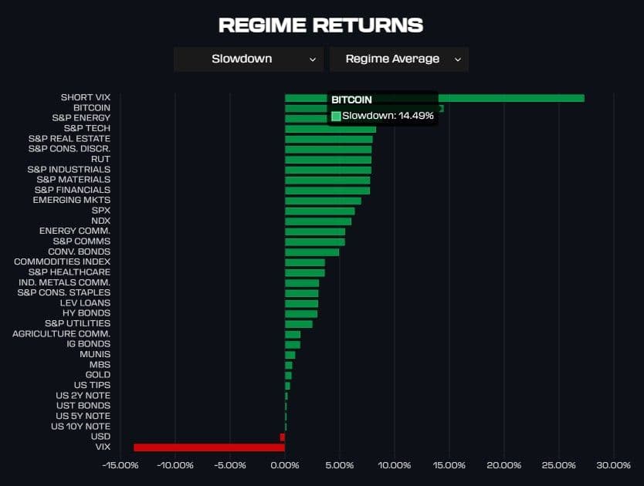The height and width of the screenshot is (486, 644).
Task: Click the NDX return bar
Action: [x=318, y=221]
